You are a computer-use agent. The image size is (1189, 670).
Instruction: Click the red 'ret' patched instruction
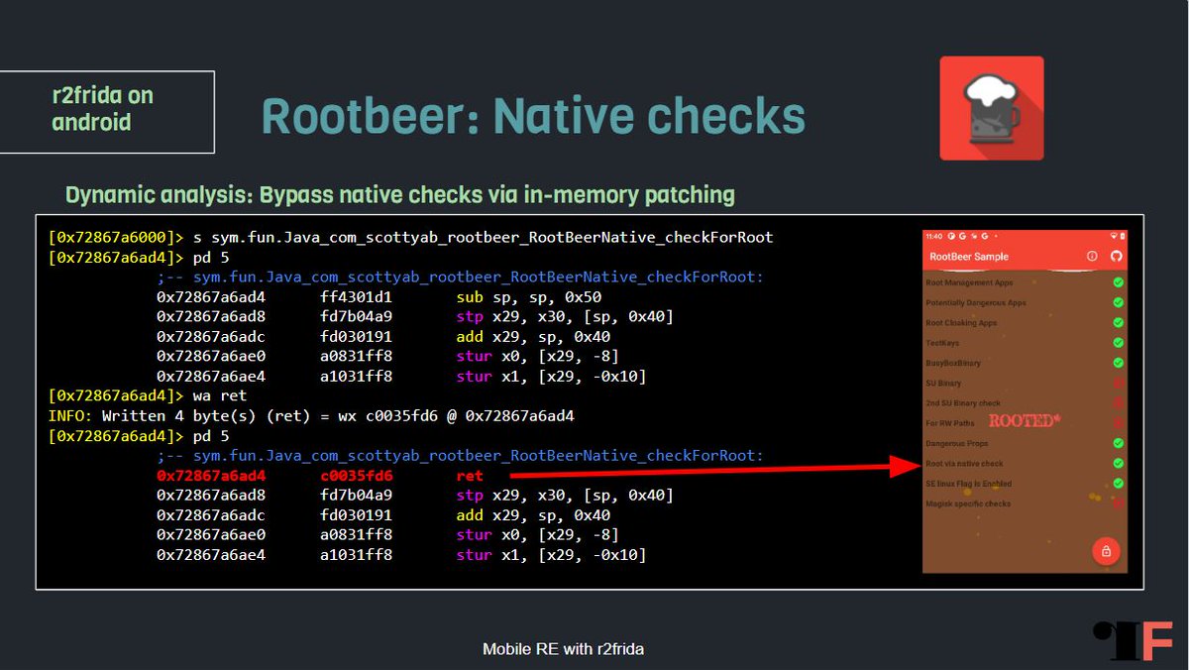coord(470,476)
